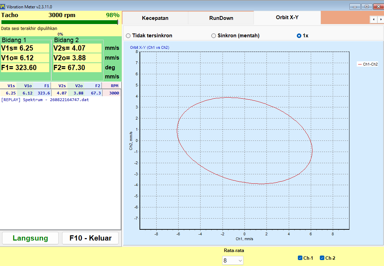This screenshot has width=384, height=266.
Task: Click the V2o column header
Action: (76, 86)
